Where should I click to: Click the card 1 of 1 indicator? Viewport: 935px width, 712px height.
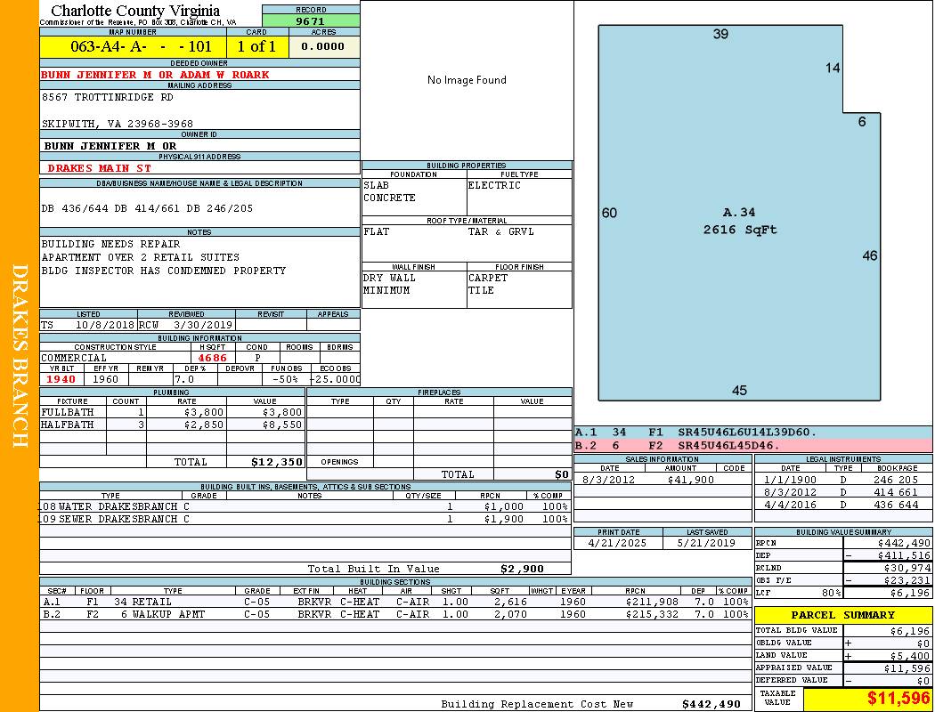256,47
